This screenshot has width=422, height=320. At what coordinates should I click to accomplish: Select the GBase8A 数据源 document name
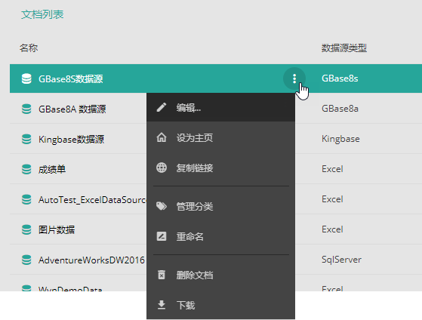coord(72,109)
